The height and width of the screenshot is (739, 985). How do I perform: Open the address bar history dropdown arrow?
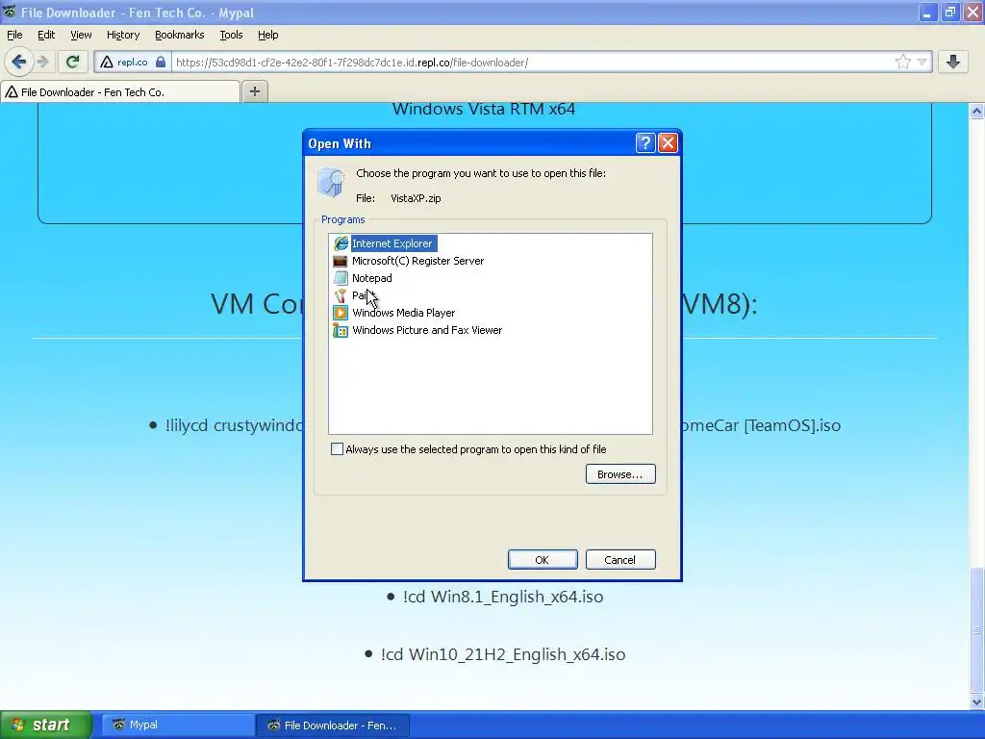pyautogui.click(x=922, y=62)
